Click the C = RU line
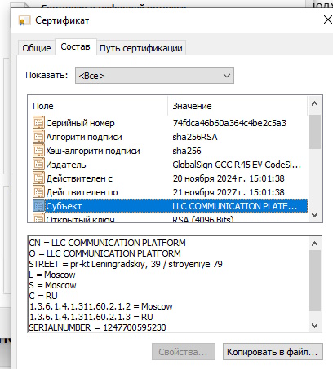This screenshot has width=333, height=369. click(x=43, y=296)
